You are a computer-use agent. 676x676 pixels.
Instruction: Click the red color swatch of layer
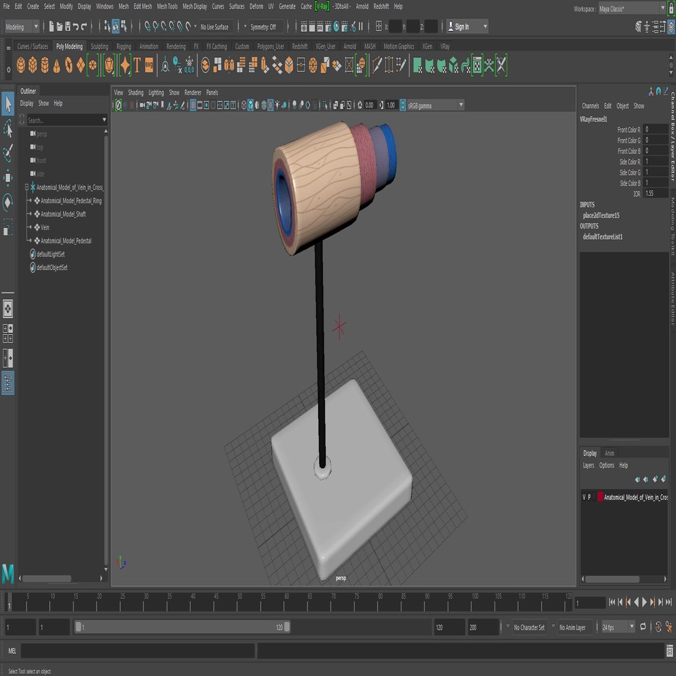coord(600,497)
